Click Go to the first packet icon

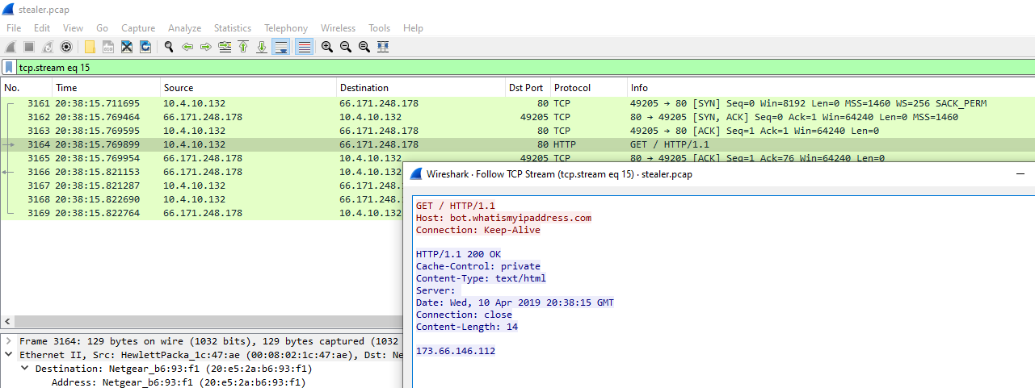tap(243, 47)
